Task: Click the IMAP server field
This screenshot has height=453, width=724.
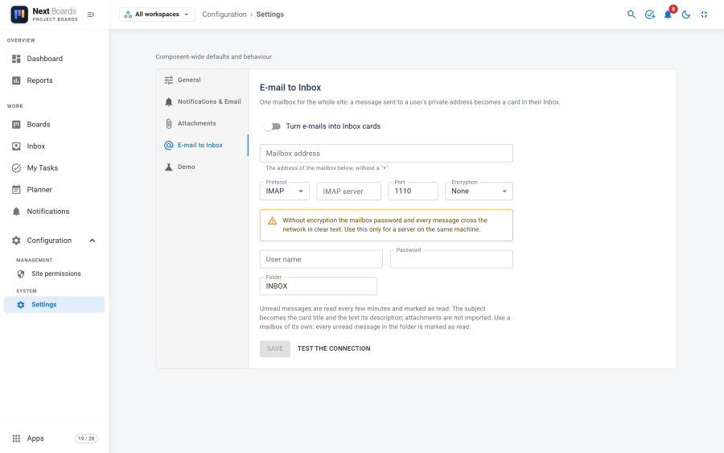Action: tap(348, 191)
